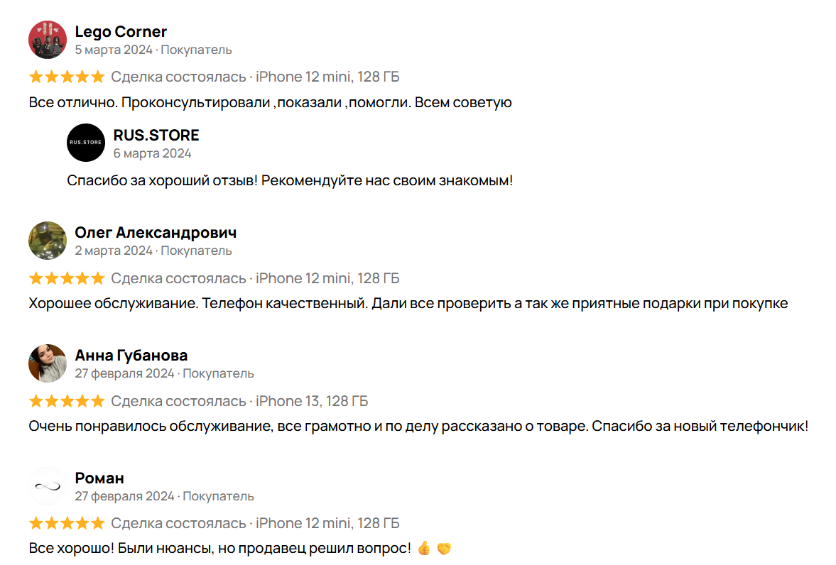This screenshot has width=836, height=565.
Task: Click Роман's infinity symbol avatar
Action: point(48,486)
